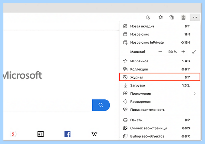Open Расширения from the menu

pos(160,101)
